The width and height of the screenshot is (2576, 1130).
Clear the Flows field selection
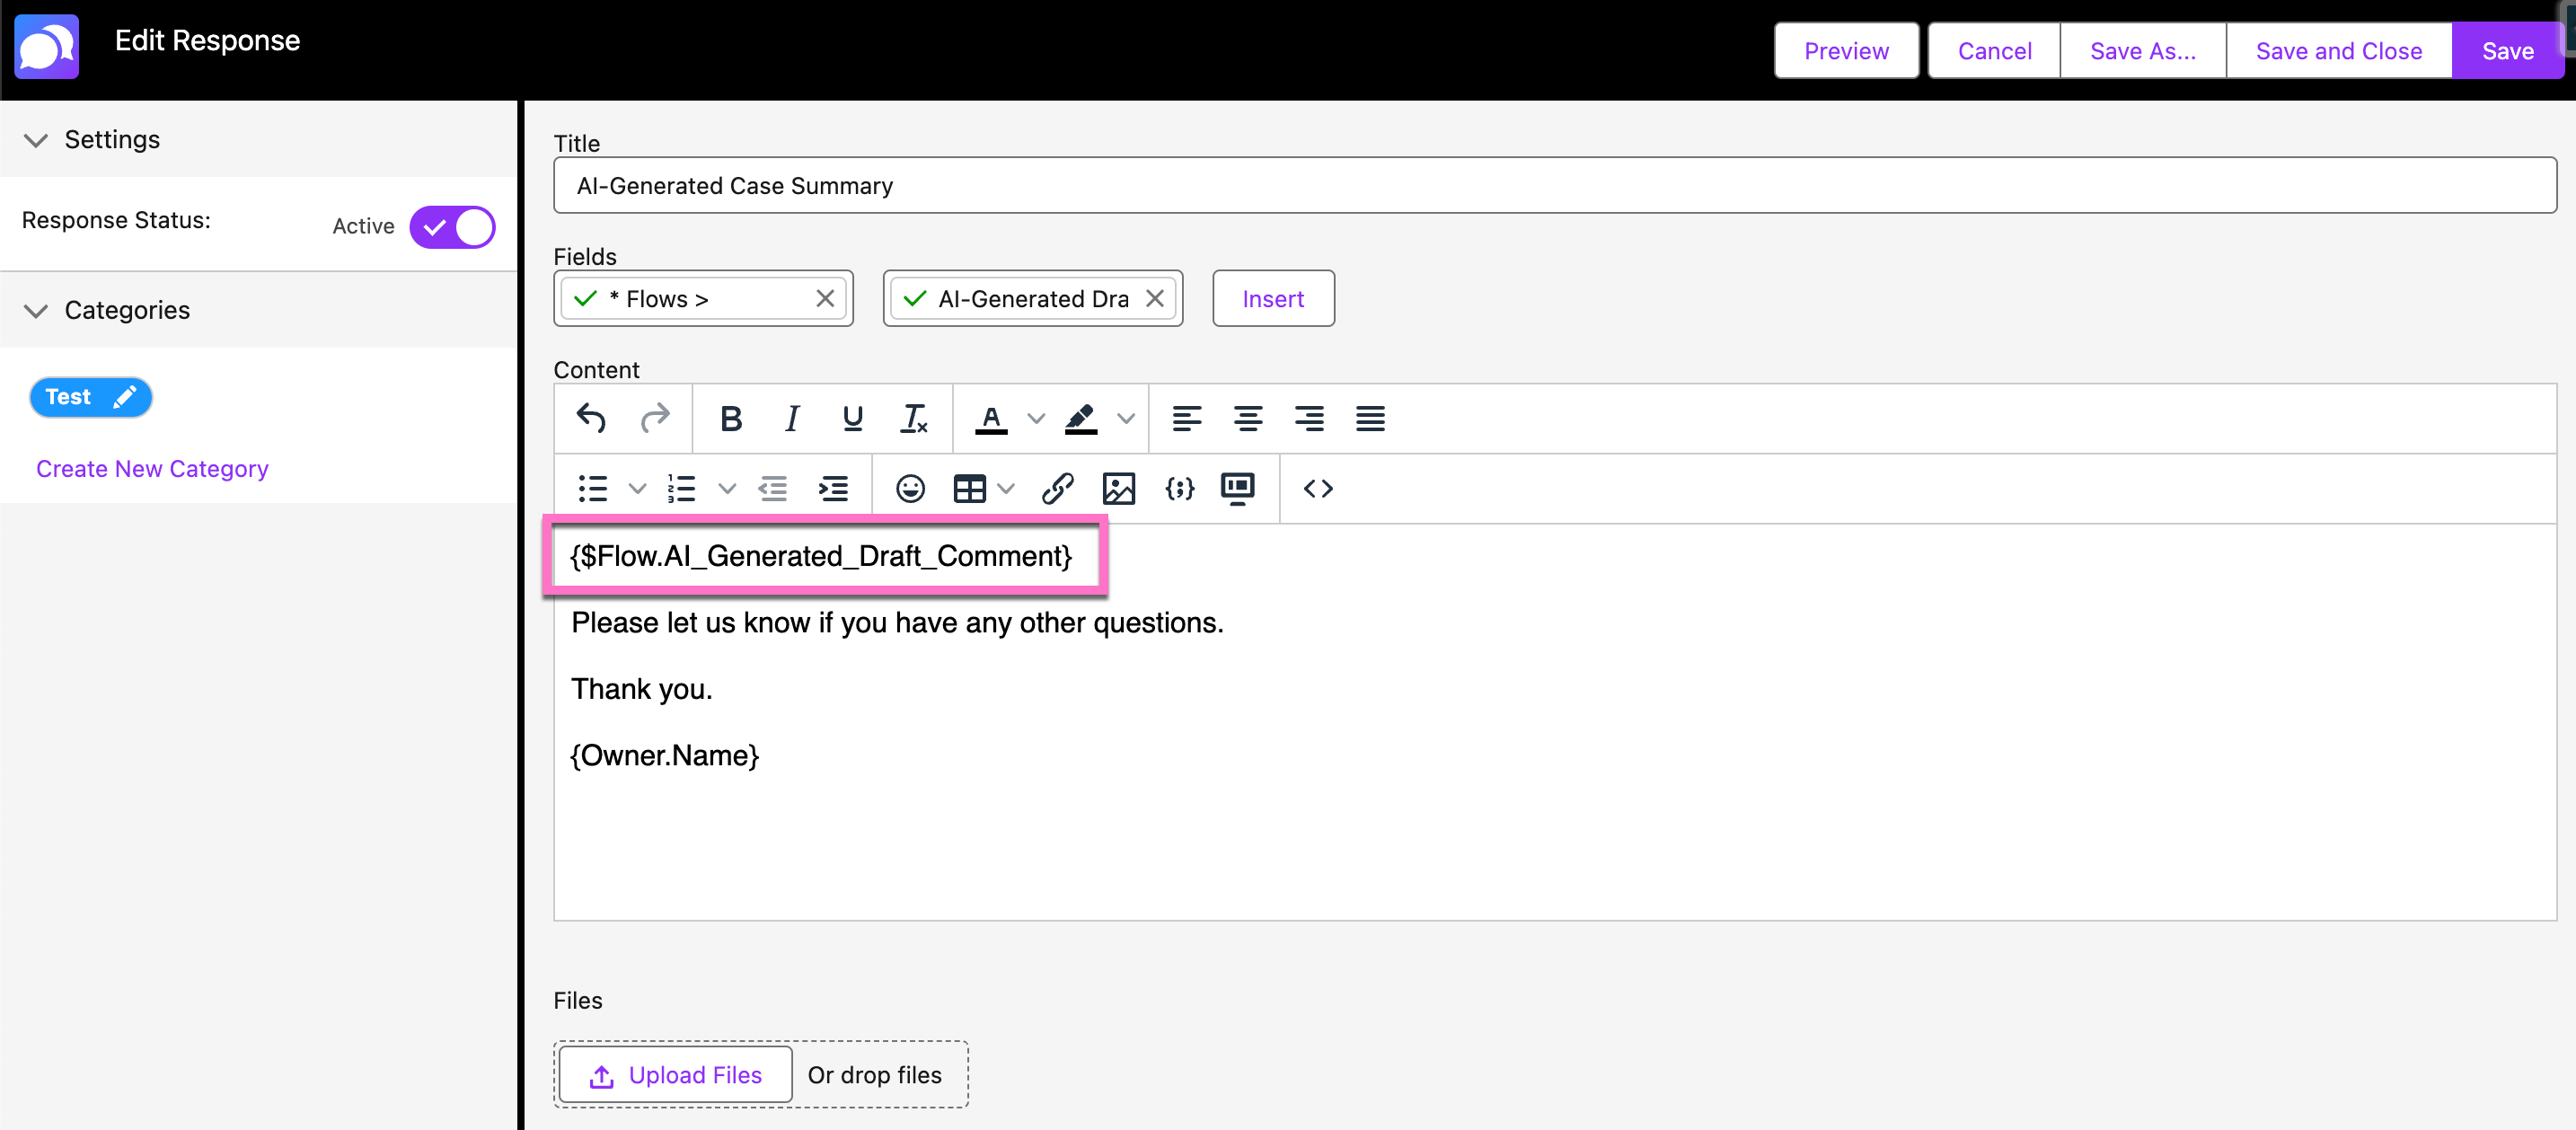(x=825, y=298)
